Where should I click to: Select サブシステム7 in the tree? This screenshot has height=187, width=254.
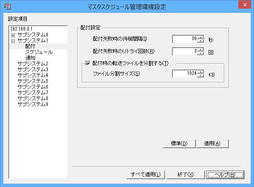point(33,93)
